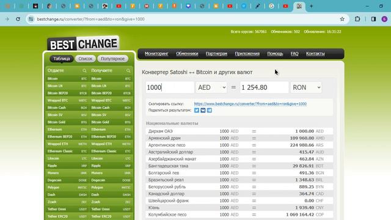The image size is (391, 220).
Task: Open the Обменники menu item
Action: 187,54
